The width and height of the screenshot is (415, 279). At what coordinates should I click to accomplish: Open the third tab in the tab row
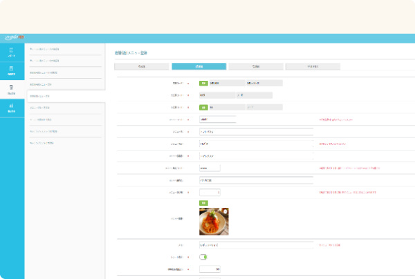pos(255,66)
